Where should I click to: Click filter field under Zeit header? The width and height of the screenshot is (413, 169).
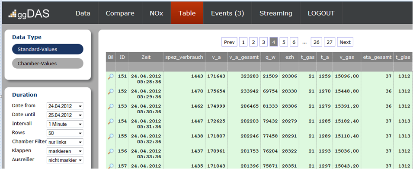coord(146,67)
